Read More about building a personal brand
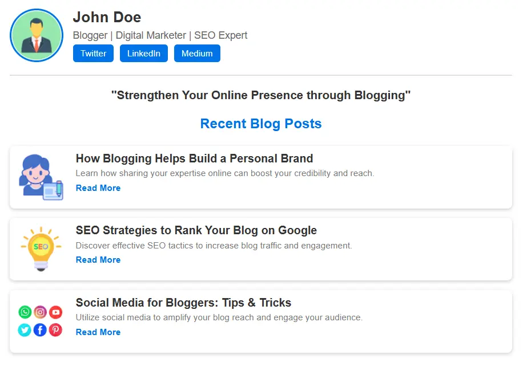 click(98, 187)
